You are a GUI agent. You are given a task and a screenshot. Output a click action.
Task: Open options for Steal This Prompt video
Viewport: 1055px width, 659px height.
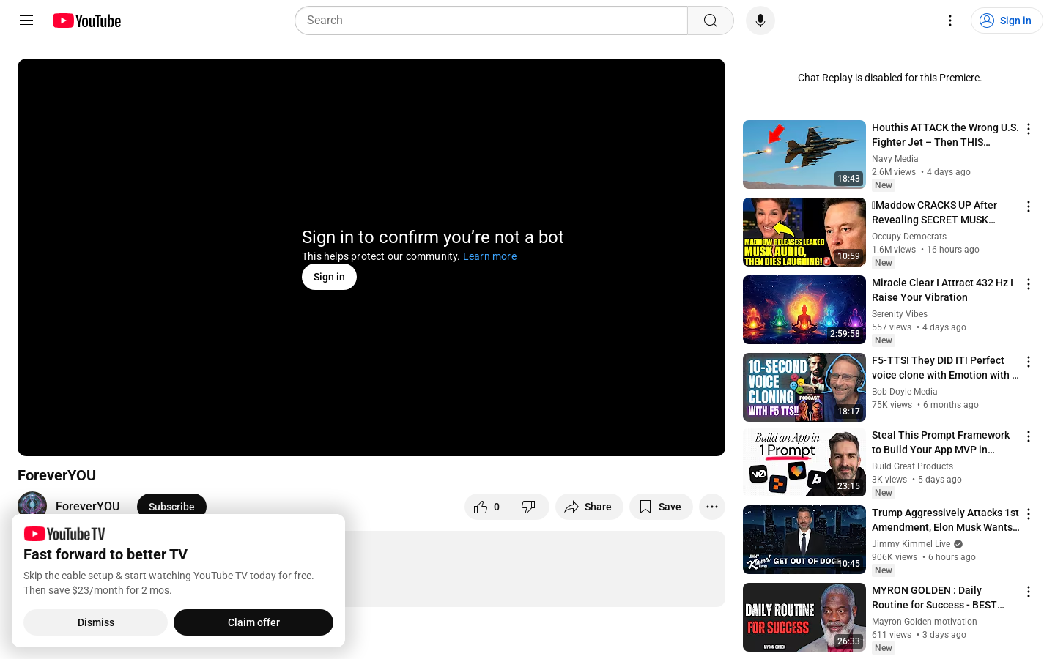click(x=1029, y=436)
